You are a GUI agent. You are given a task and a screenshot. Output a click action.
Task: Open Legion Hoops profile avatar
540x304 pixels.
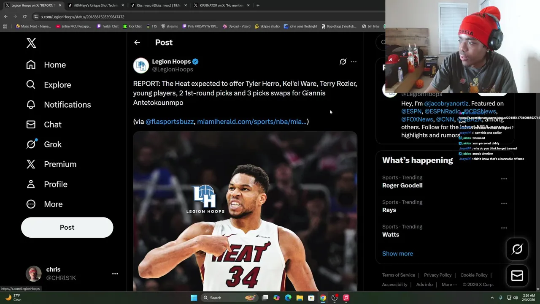pos(141,65)
